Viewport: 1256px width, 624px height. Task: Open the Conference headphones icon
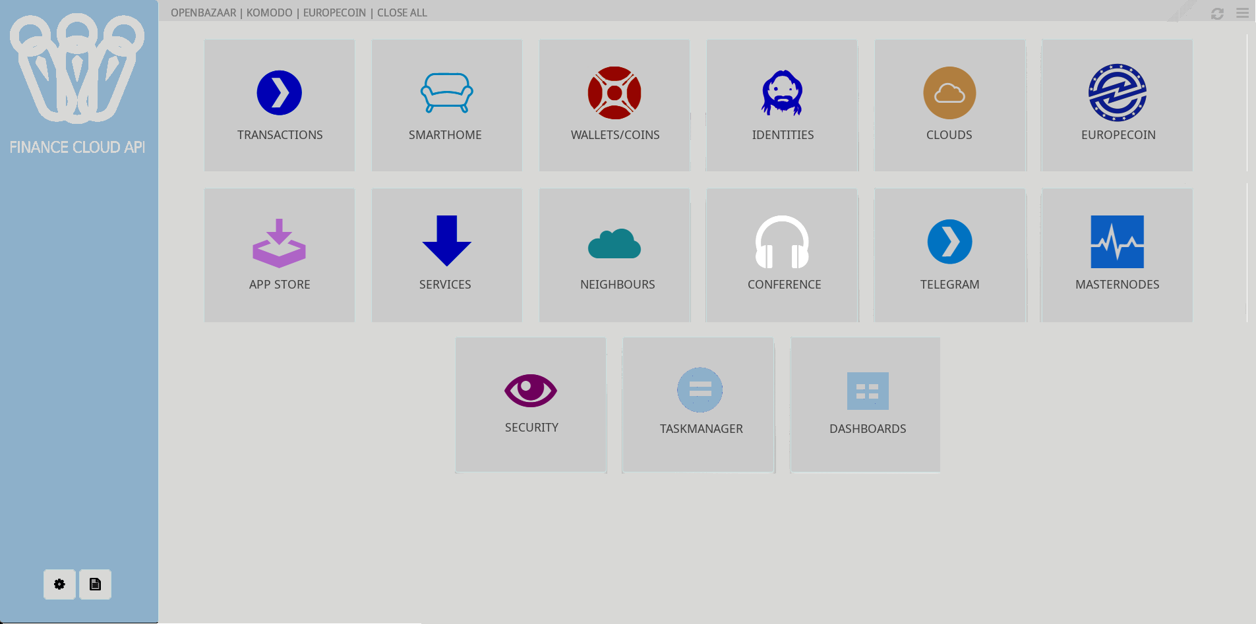pyautogui.click(x=782, y=242)
